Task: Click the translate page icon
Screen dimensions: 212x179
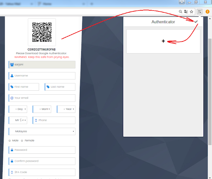Action: [186, 12]
